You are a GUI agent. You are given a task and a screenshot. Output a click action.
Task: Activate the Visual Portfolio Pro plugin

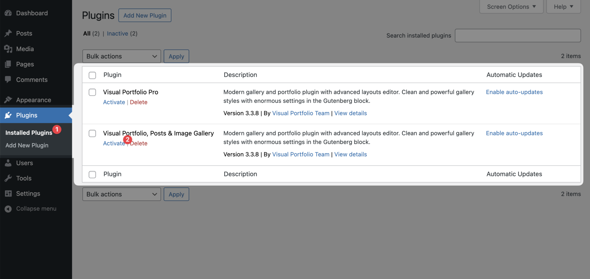tap(114, 102)
